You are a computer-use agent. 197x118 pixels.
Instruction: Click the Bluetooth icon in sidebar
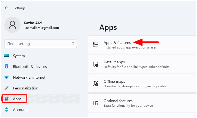6,66
